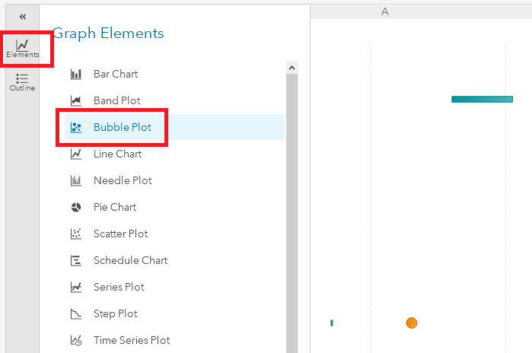Click the Step Plot icon

point(76,314)
